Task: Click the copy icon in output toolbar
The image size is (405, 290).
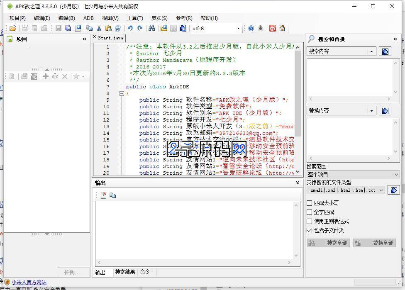Action: pyautogui.click(x=112, y=195)
